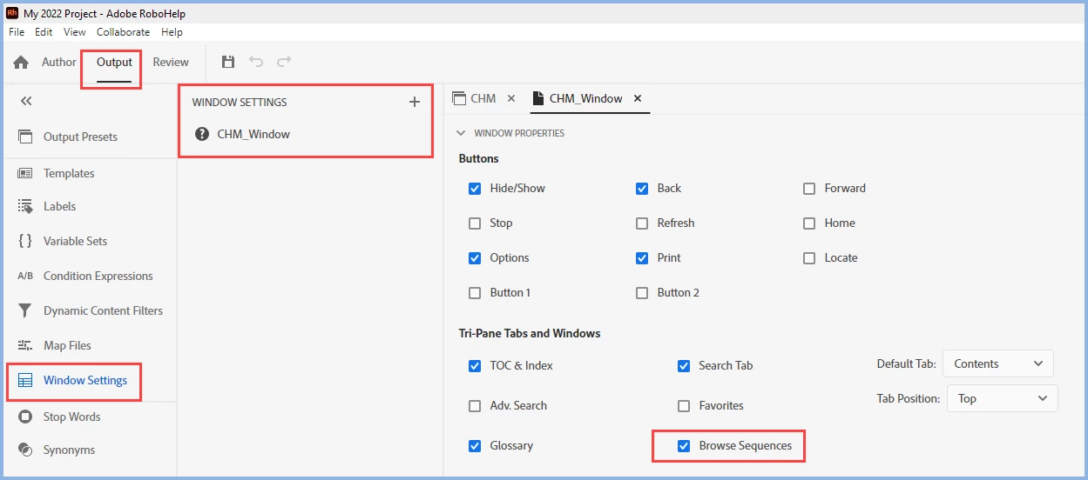Enable the Home button checkbox
This screenshot has width=1088, height=480.
click(x=809, y=223)
